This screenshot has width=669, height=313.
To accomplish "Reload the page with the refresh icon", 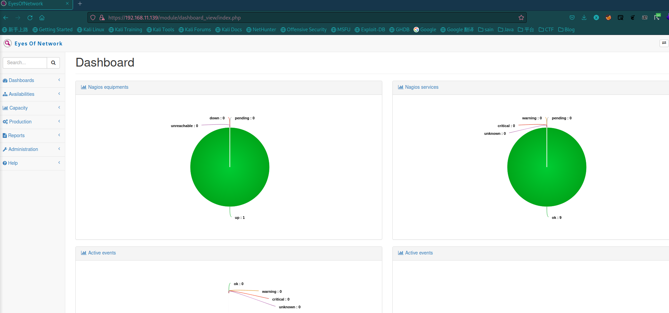I will pos(30,17).
